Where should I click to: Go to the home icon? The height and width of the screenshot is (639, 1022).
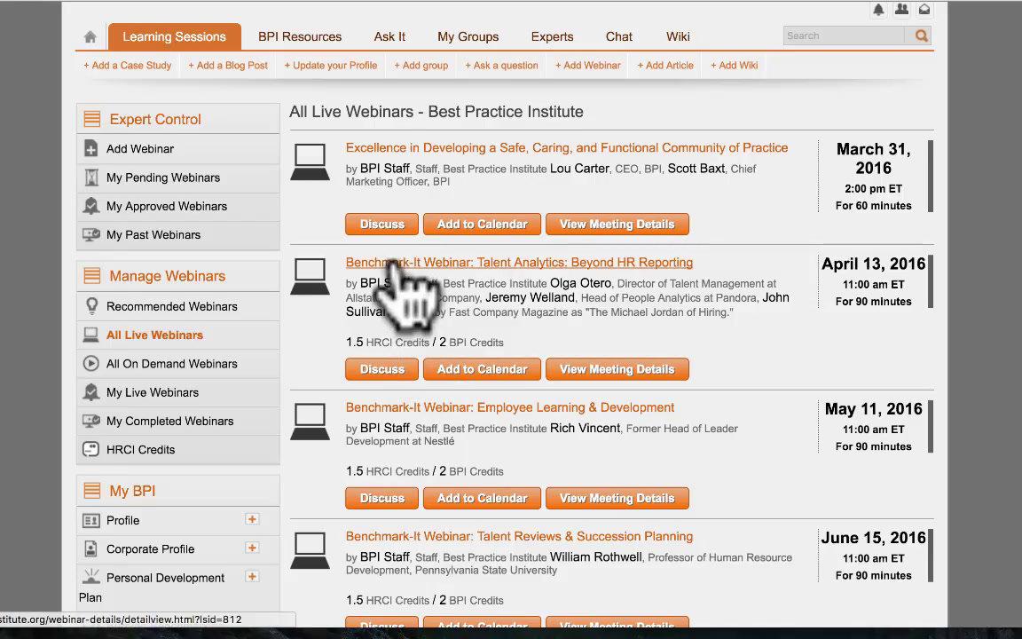coord(90,36)
